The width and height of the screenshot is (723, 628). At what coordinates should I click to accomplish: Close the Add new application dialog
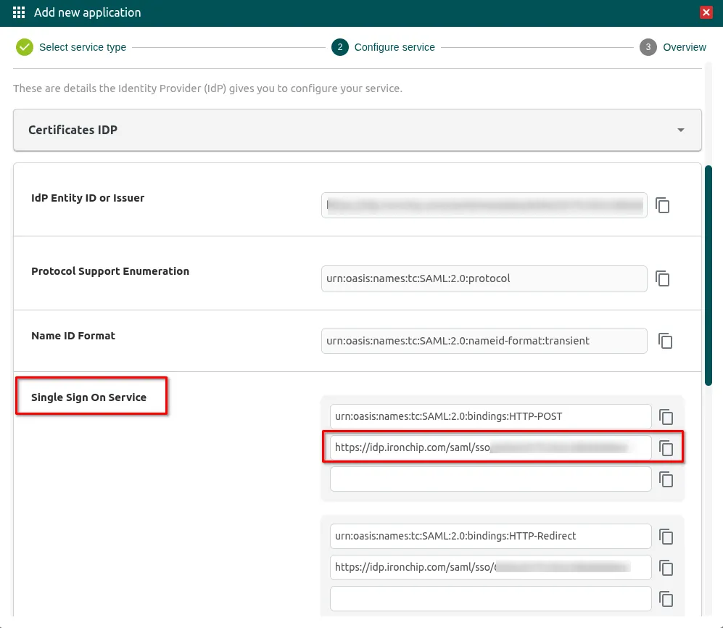click(x=706, y=12)
